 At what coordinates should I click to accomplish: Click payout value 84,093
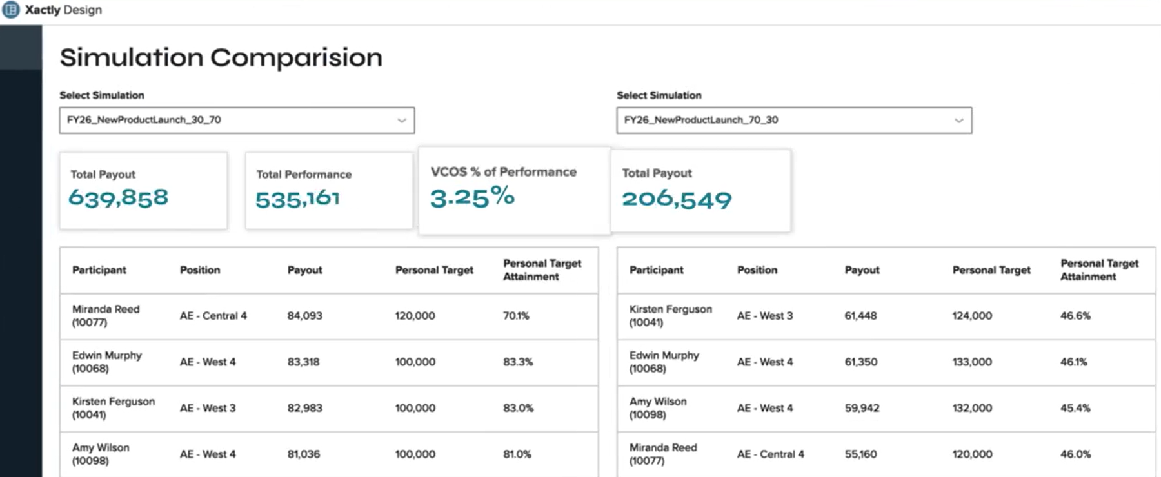304,316
